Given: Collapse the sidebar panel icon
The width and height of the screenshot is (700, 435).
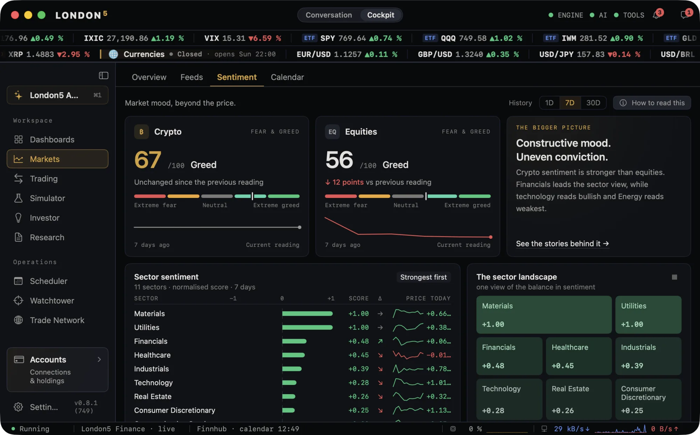Looking at the screenshot, I should (x=103, y=76).
